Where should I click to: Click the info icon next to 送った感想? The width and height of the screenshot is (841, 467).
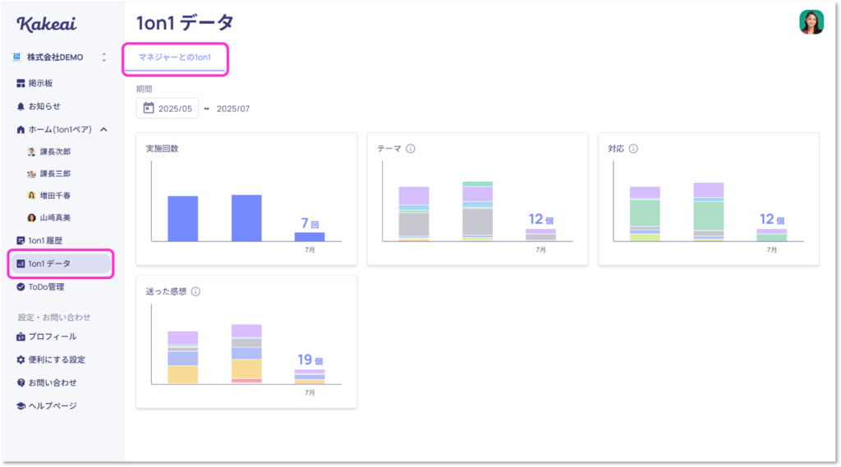(195, 291)
